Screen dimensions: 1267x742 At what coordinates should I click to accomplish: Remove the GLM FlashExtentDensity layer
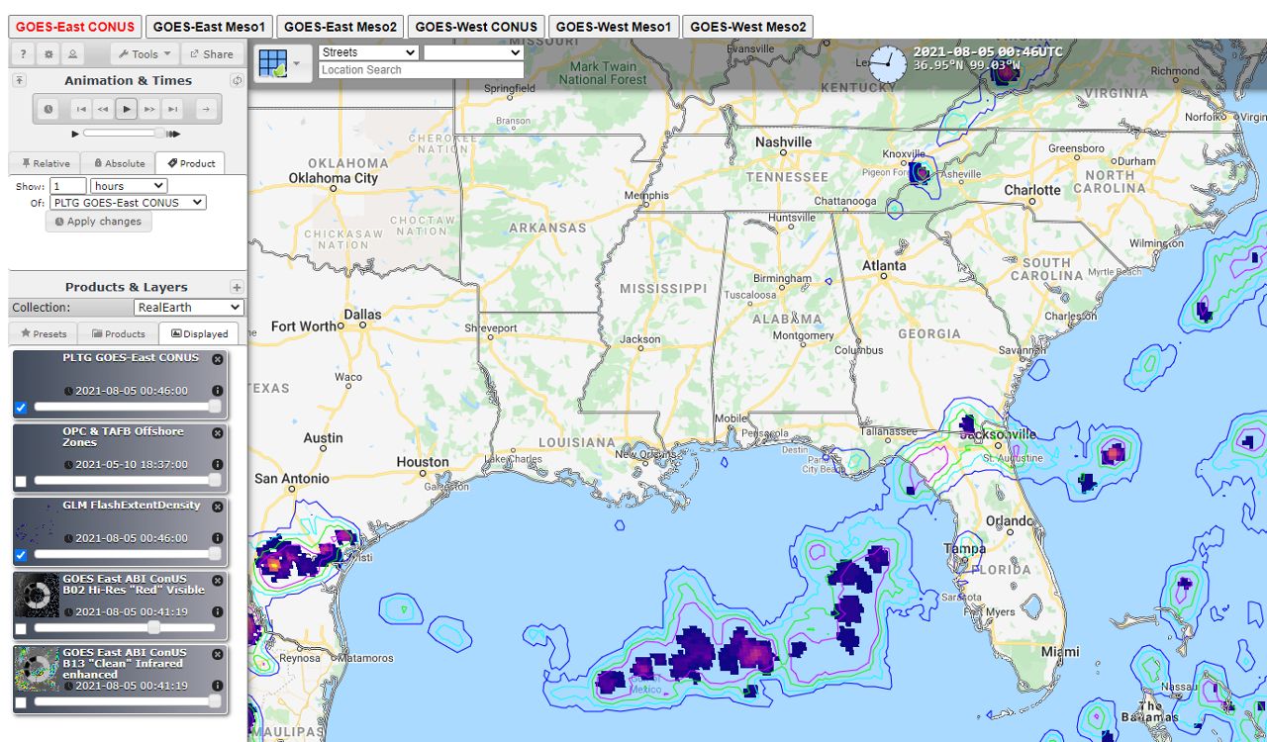[218, 507]
